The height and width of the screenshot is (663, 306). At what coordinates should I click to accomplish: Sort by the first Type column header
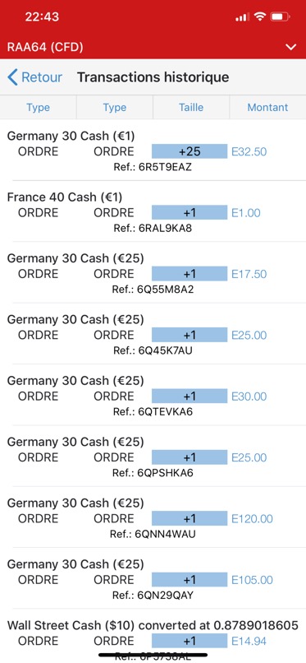(x=38, y=108)
